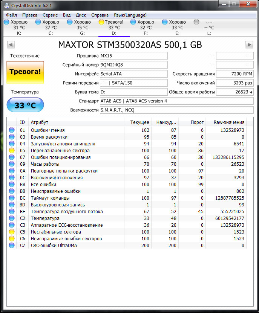Click status orb of 0C Включения/отключения
The height and width of the screenshot is (313, 259).
pos(12,177)
